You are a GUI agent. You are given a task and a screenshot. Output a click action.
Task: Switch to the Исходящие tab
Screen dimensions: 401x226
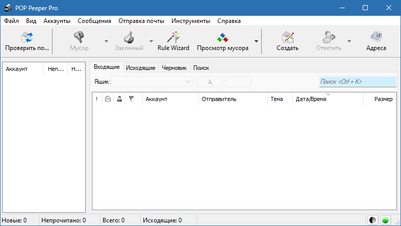pyautogui.click(x=141, y=68)
